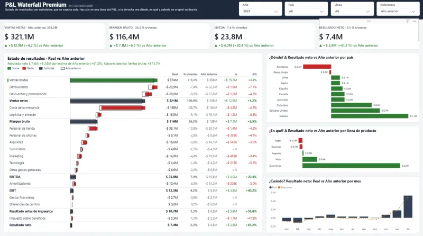Screen dimensions: 423x236
Task: Select the Margen bruto subtotal row
Action: pyautogui.click(x=132, y=122)
